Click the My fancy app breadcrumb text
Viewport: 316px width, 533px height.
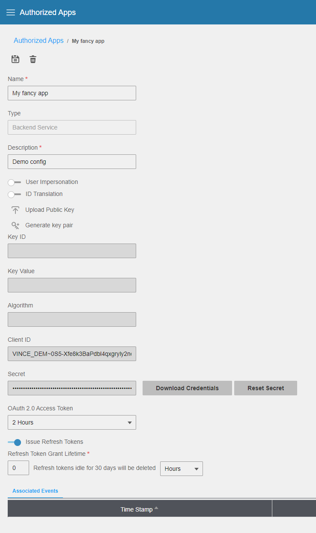88,41
